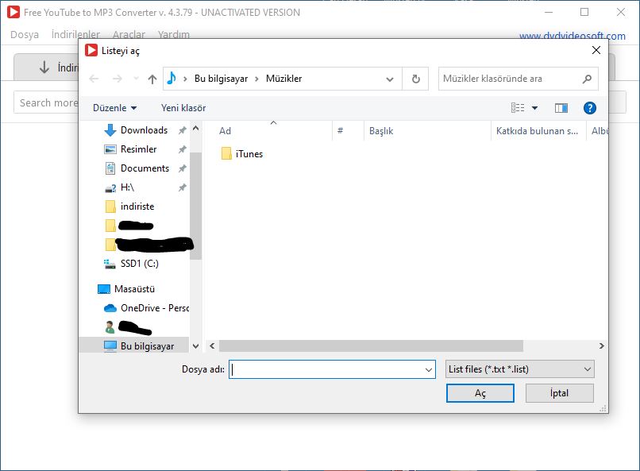
Task: Select Documents in the navigation pane
Action: pos(145,168)
